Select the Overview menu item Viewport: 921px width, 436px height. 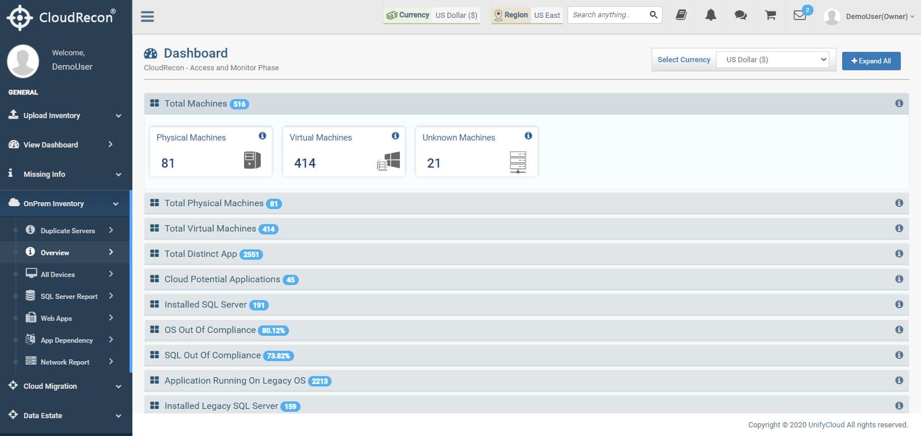pyautogui.click(x=66, y=252)
